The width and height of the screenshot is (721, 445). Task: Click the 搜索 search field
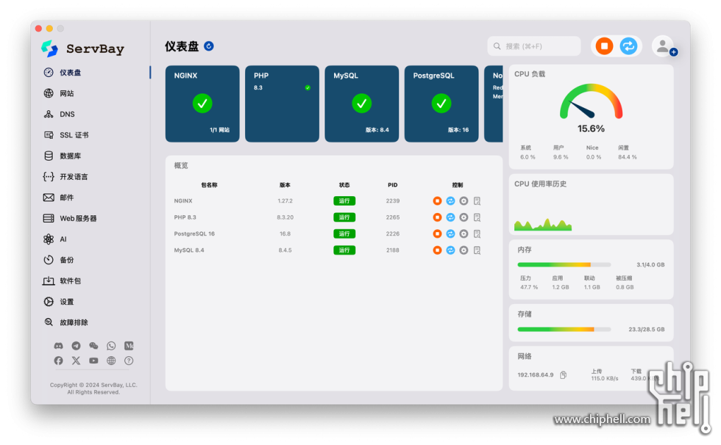[534, 46]
